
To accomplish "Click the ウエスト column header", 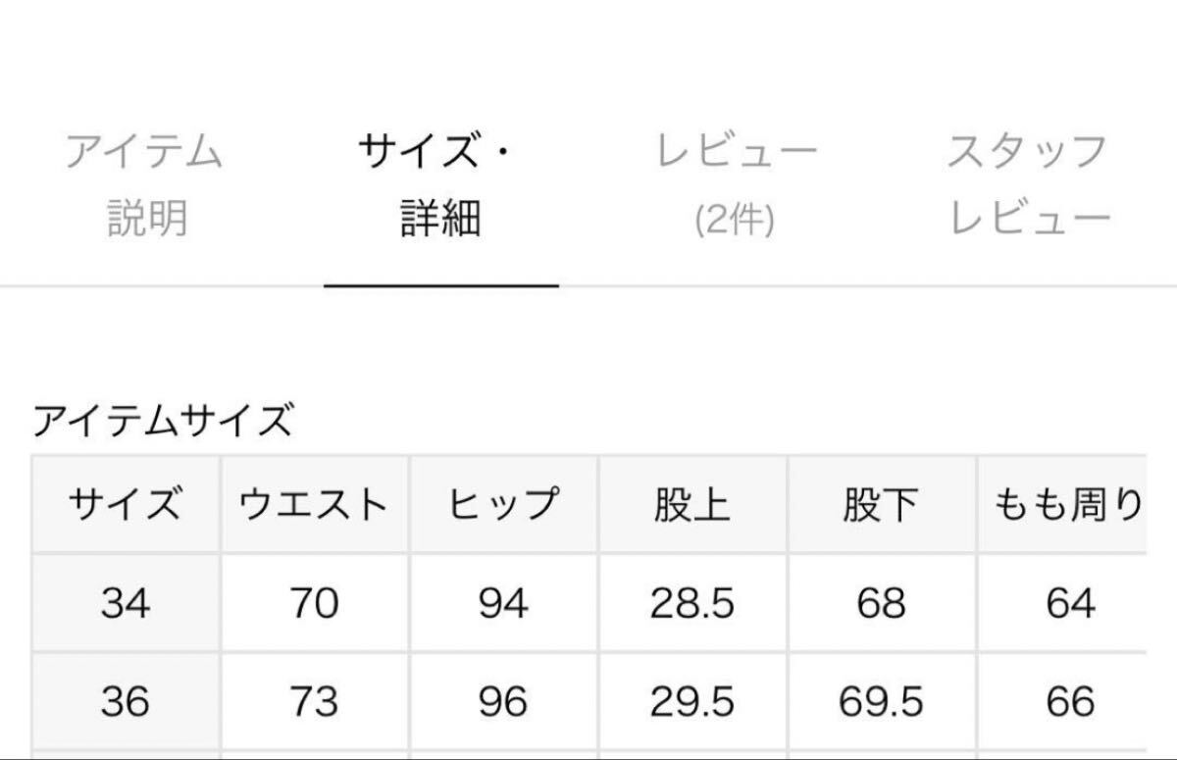I will [x=314, y=505].
